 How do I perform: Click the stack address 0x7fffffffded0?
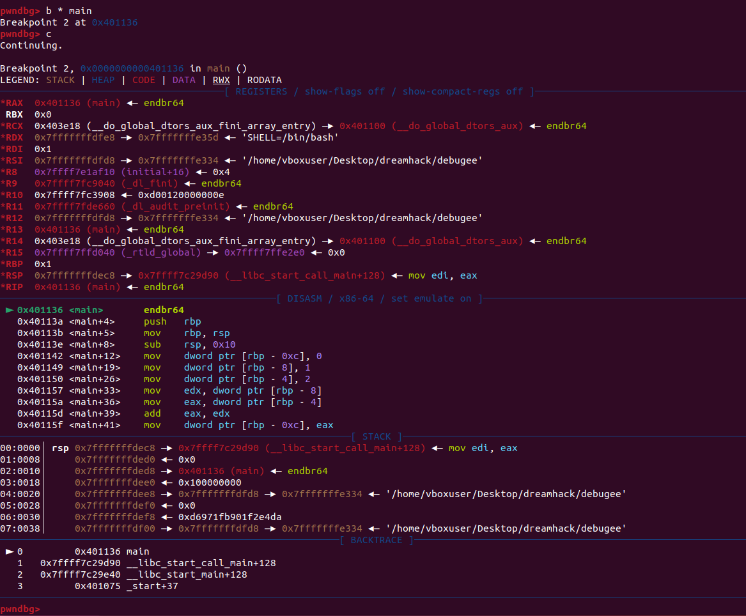(114, 459)
